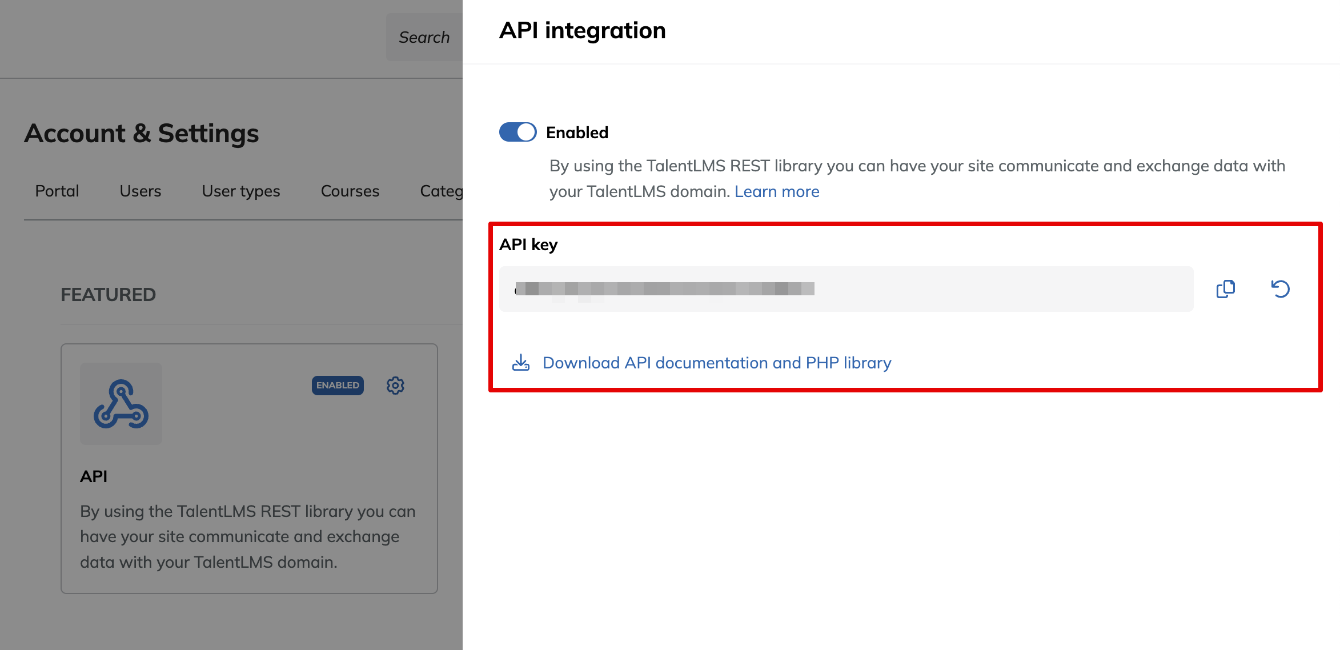Switch to the Users tab
This screenshot has width=1340, height=650.
[141, 191]
